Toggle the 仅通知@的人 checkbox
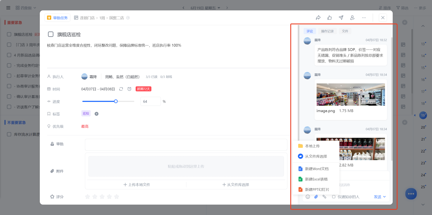The width and height of the screenshot is (432, 215). [x=334, y=197]
